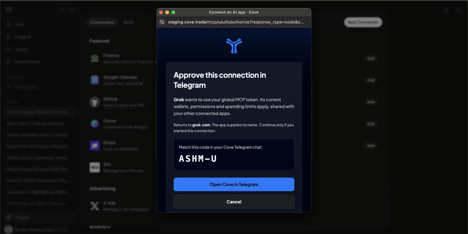This screenshot has width=468, height=234.
Task: Select the ASHM-U match code
Action: 198,159
